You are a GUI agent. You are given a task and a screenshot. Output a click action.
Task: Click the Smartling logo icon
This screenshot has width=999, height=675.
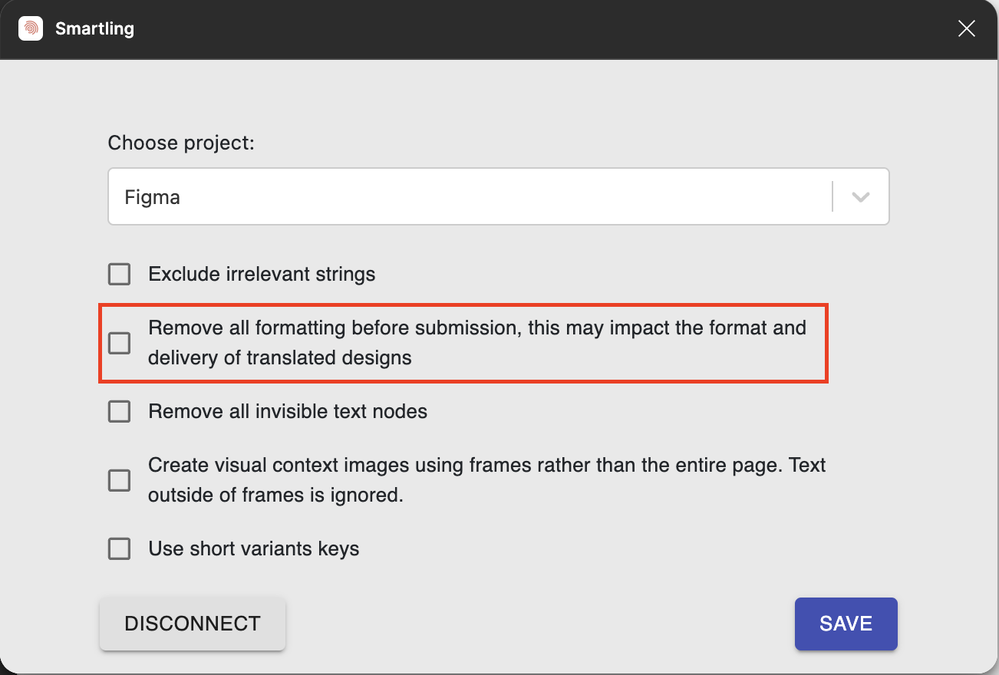30,28
